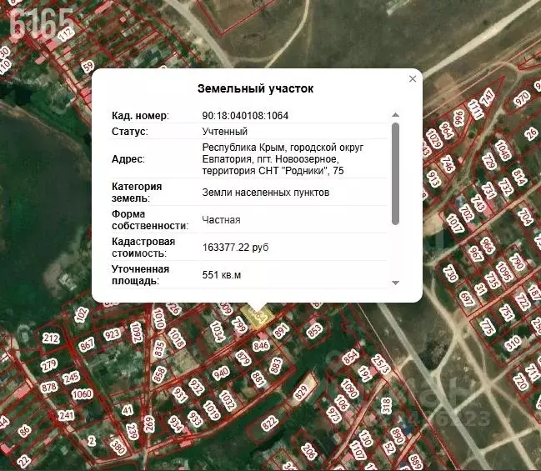Viewport: 541px width, 471px height.
Task: Click the popup scrollbar up arrow
Action: click(x=396, y=115)
